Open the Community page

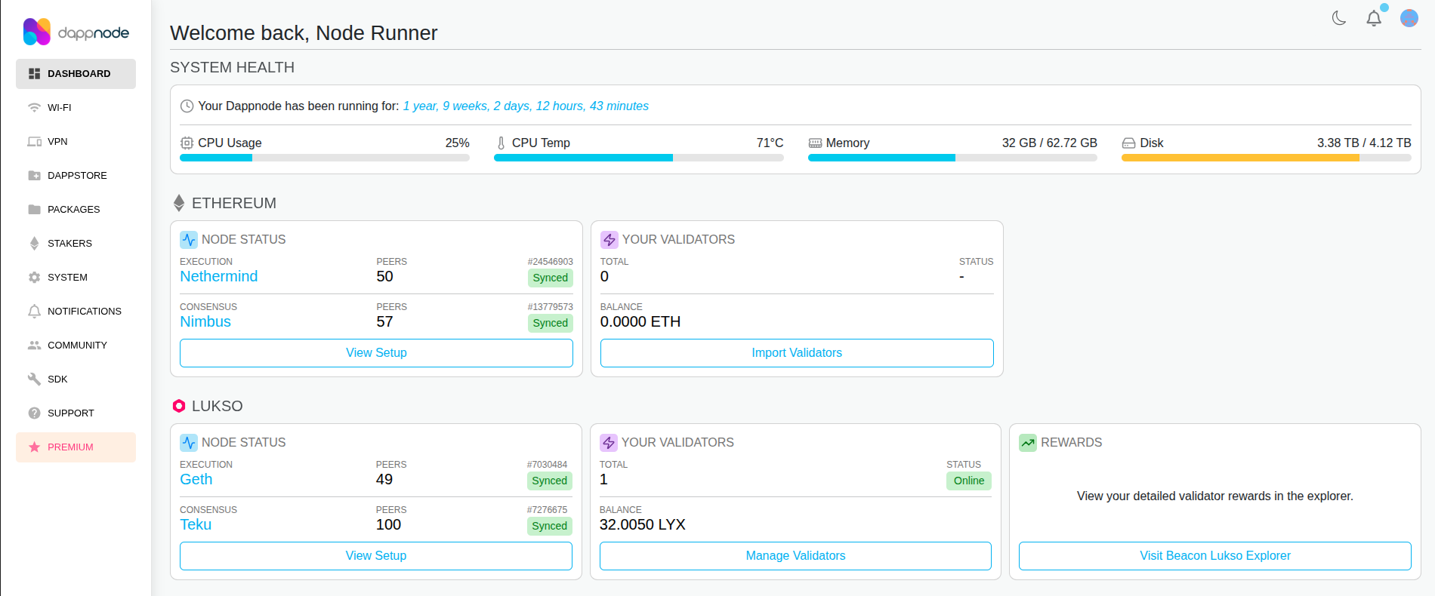[76, 346]
